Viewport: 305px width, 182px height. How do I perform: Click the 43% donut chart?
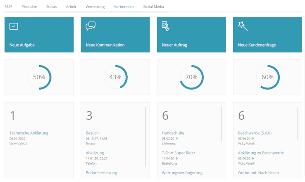[x=115, y=77]
